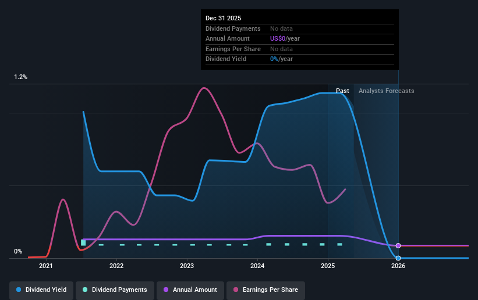
Task: Click the Dividend Payments tooltip row label
Action: pos(233,28)
